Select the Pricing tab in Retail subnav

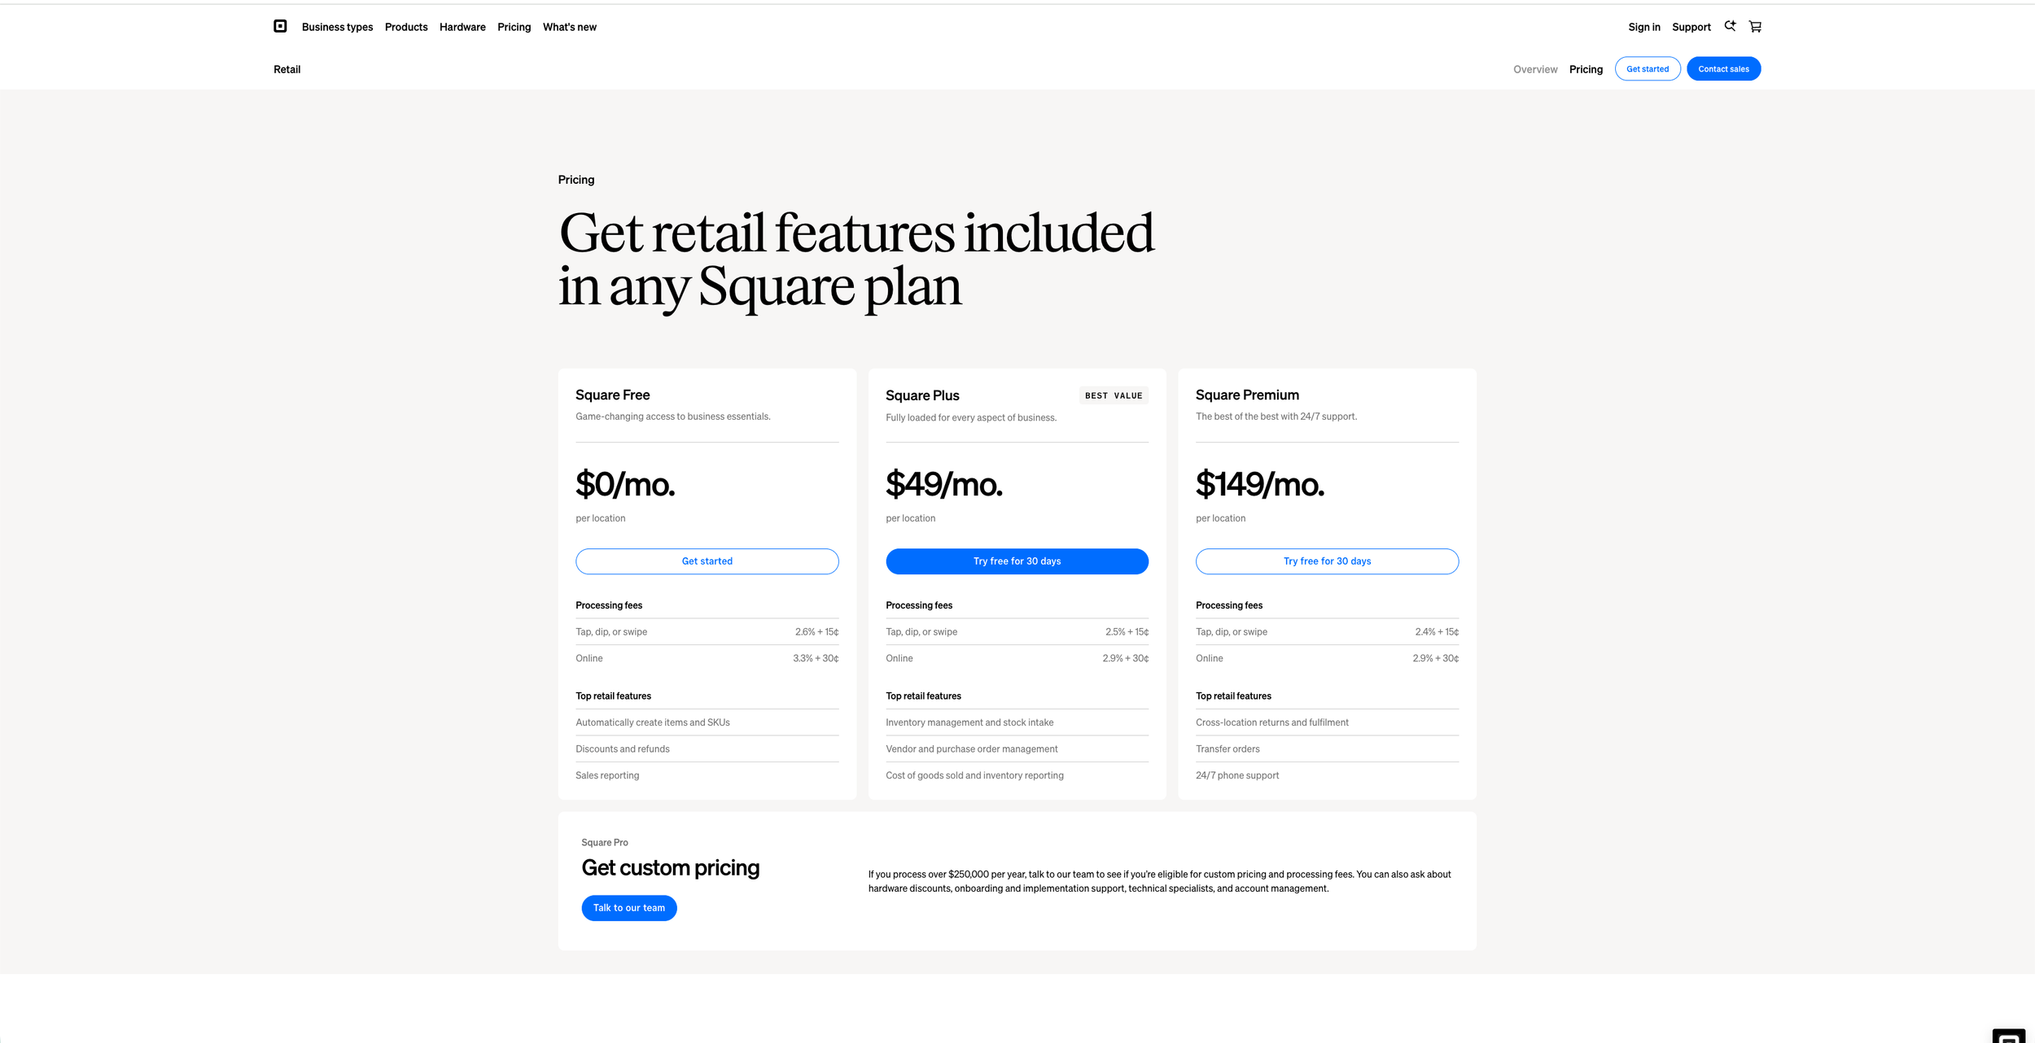click(x=1585, y=69)
